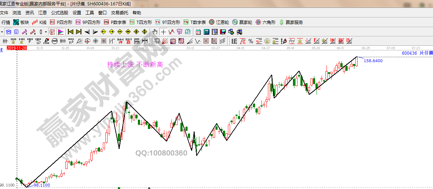This screenshot has height=189, width=433.
Task: Open the 江恩 menu
Action: click(43, 13)
